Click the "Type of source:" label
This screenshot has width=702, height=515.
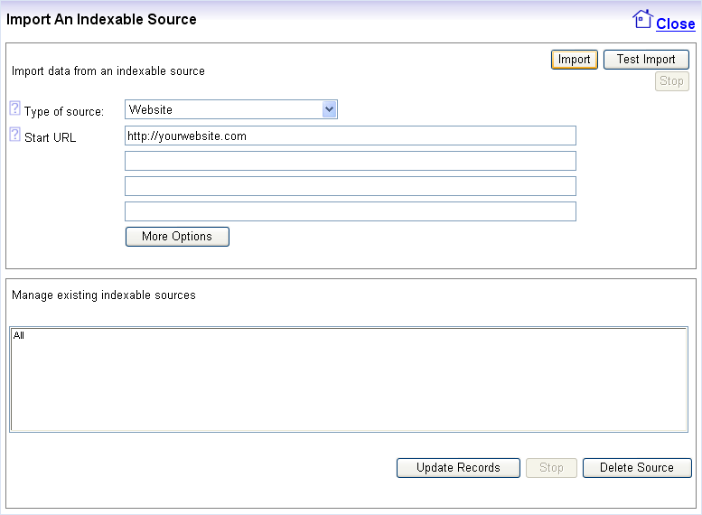click(x=64, y=112)
